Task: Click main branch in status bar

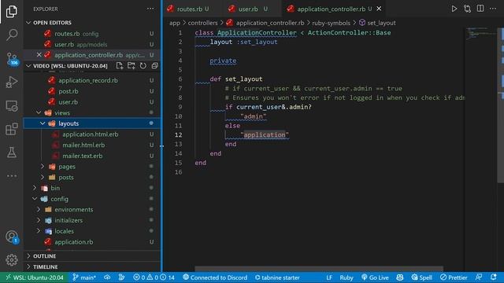Action: click(84, 277)
